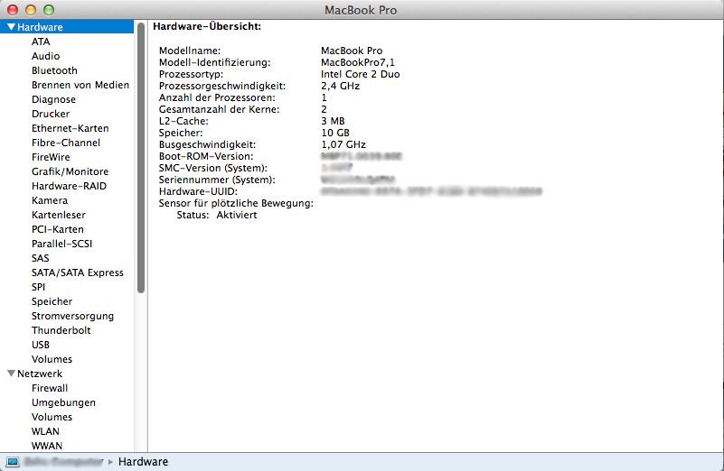Click the 2,4 GHz processor speed value
The width and height of the screenshot is (724, 471).
click(x=340, y=86)
